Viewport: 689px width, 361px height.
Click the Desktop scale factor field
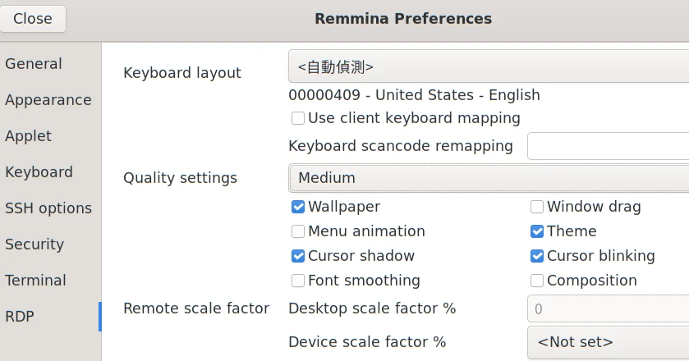point(608,309)
